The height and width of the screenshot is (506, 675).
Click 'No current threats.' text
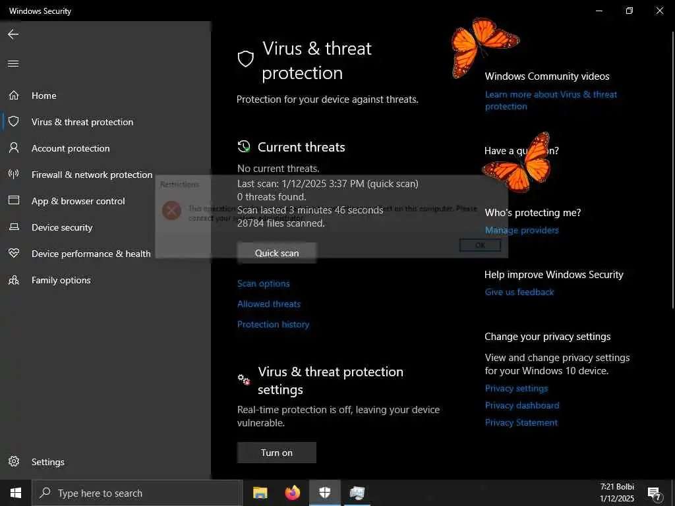coord(278,169)
